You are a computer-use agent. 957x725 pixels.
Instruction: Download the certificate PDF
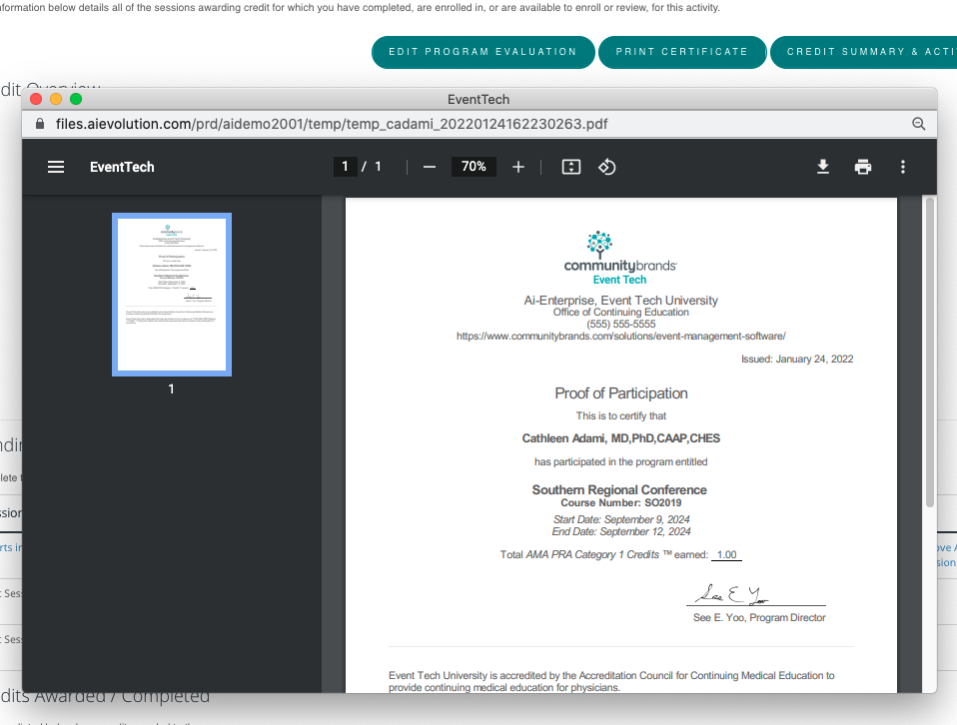click(x=822, y=167)
